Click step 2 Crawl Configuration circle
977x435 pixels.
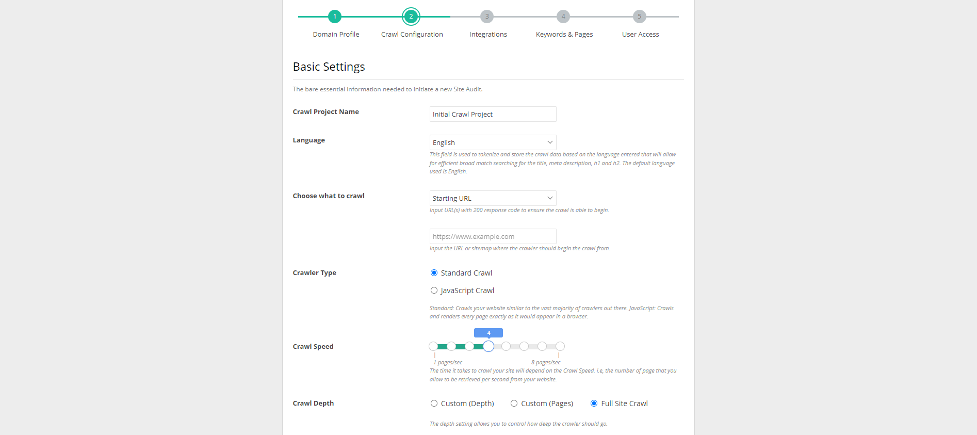pyautogui.click(x=411, y=17)
